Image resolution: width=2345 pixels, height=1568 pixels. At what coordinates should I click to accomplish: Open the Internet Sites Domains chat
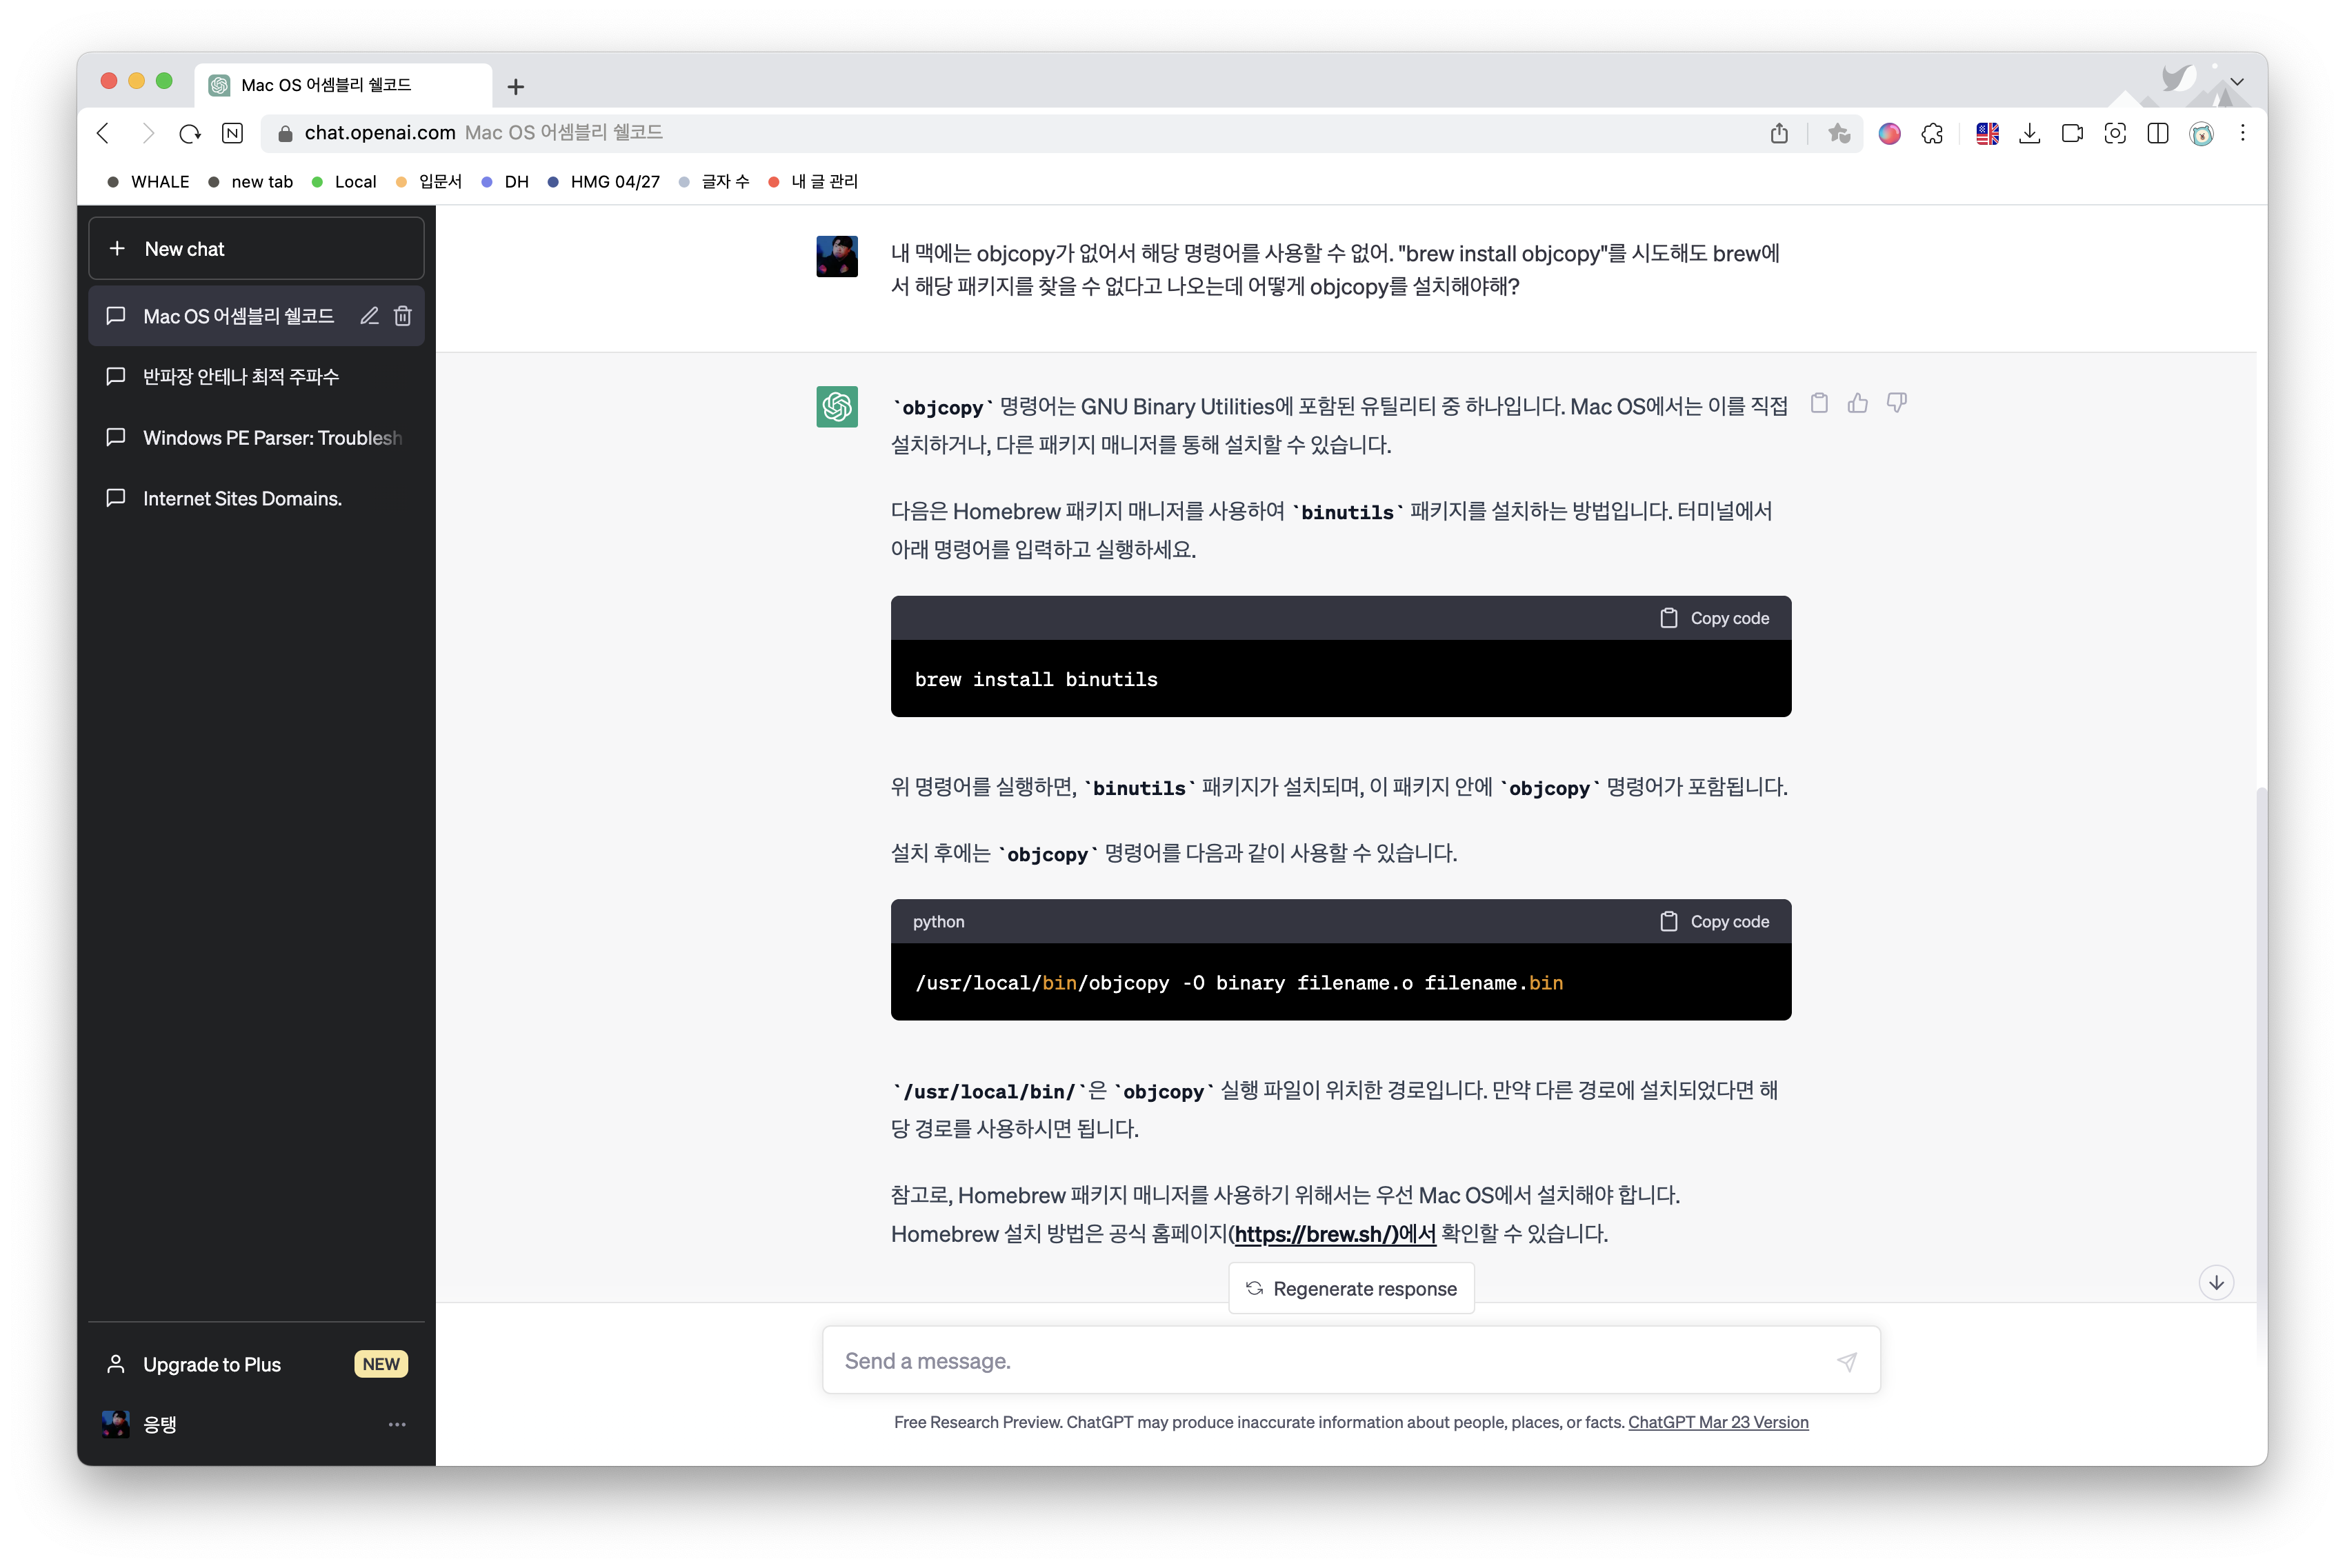click(242, 498)
